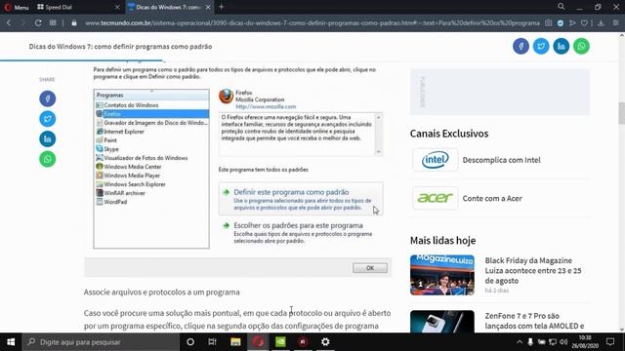The height and width of the screenshot is (351, 625).
Task: Open a new browser tab
Action: pyautogui.click(x=222, y=7)
